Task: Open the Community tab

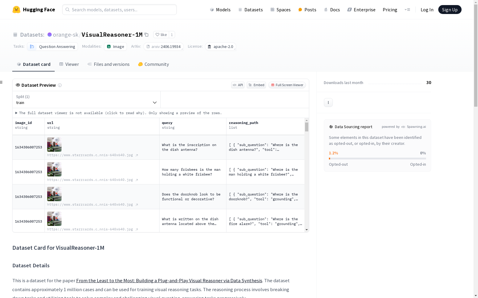Action: click(x=154, y=64)
